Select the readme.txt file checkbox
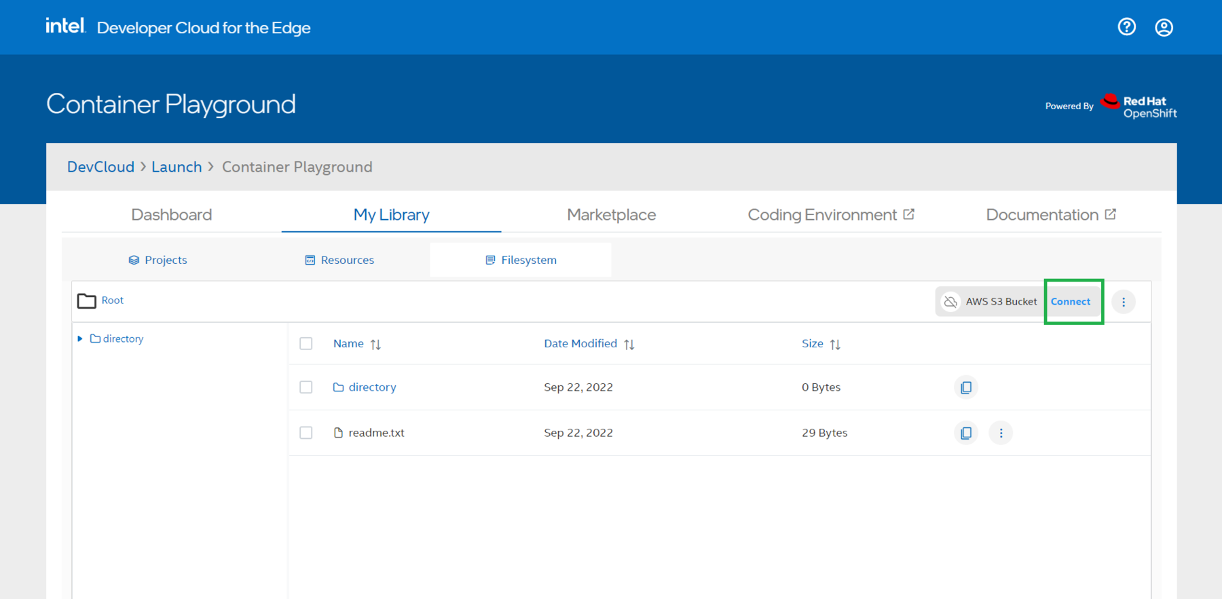The height and width of the screenshot is (599, 1222). point(306,433)
